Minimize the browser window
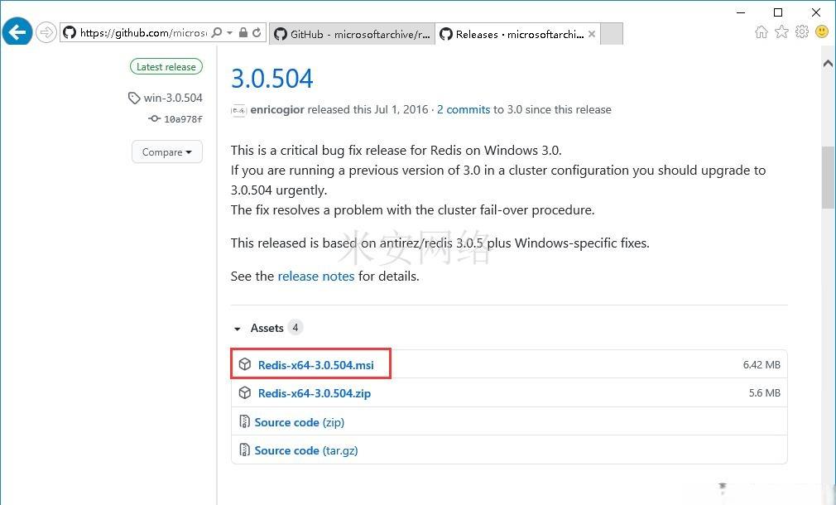 [741, 12]
